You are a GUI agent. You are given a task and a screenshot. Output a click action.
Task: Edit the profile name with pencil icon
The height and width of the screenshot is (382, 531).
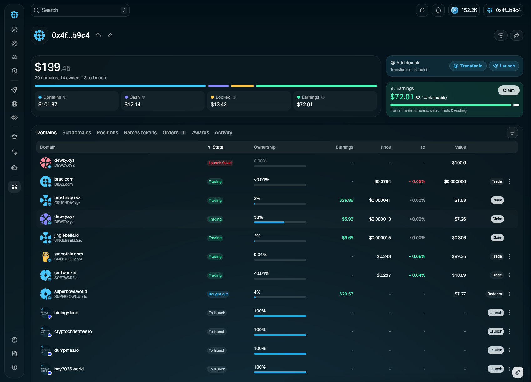point(110,35)
